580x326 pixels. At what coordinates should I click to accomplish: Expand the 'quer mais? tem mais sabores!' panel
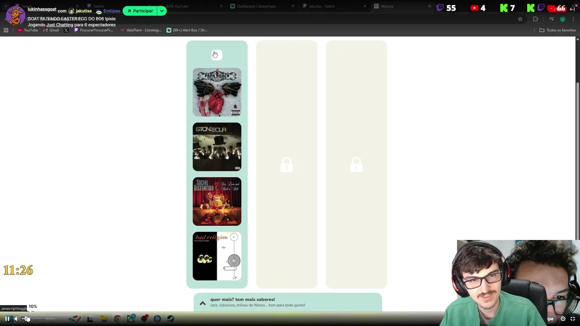pyautogui.click(x=288, y=302)
